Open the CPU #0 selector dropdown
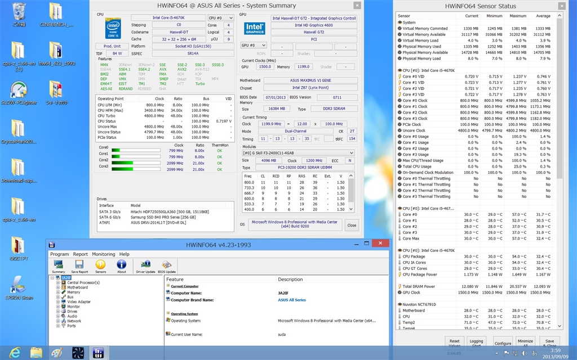577x360 pixels. click(x=220, y=18)
